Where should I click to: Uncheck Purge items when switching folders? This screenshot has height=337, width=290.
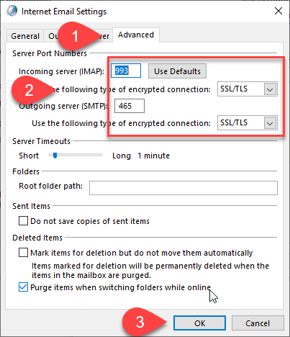coord(23,287)
